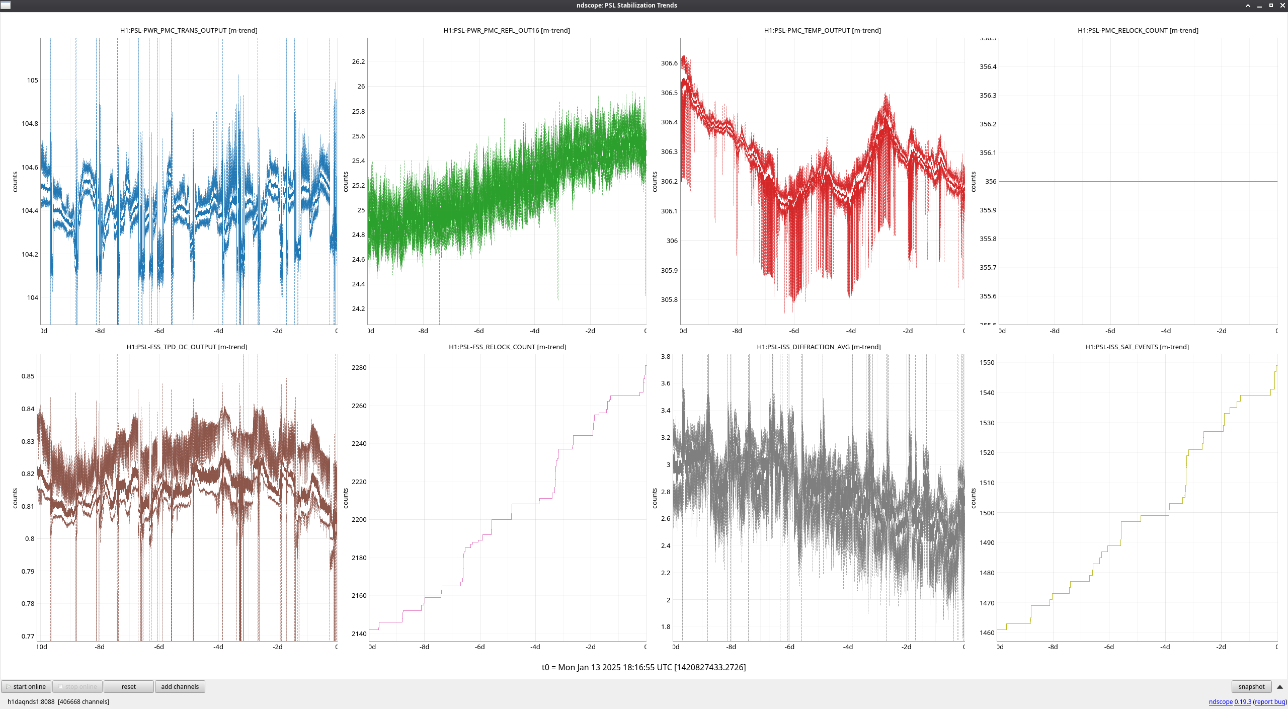The width and height of the screenshot is (1288, 709).
Task: Select the H1:PSL-ISS_DIFFRACTION_AVG plot title
Action: pyautogui.click(x=819, y=347)
